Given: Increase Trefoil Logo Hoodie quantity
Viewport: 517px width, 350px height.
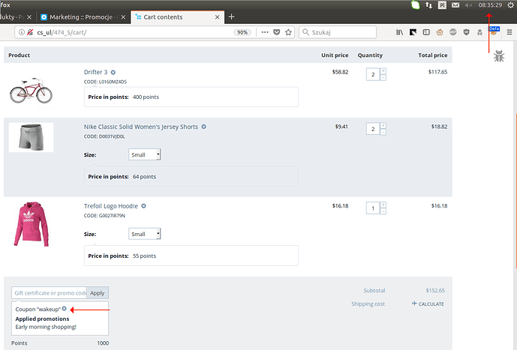Looking at the screenshot, I should point(383,205).
